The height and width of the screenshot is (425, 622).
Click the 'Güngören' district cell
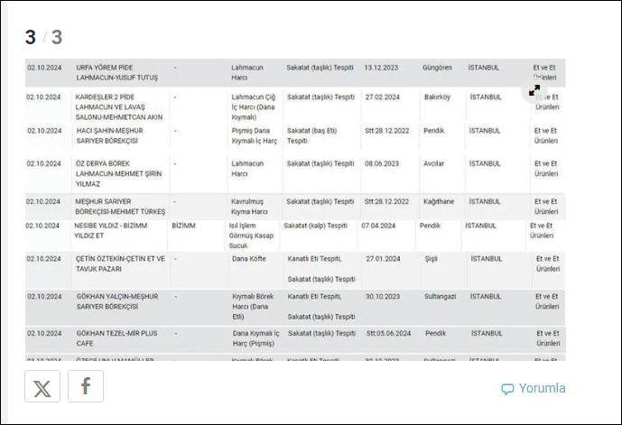437,68
